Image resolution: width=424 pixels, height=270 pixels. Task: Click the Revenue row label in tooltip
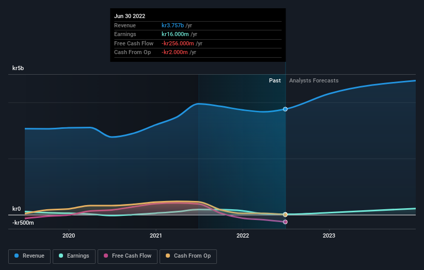125,25
